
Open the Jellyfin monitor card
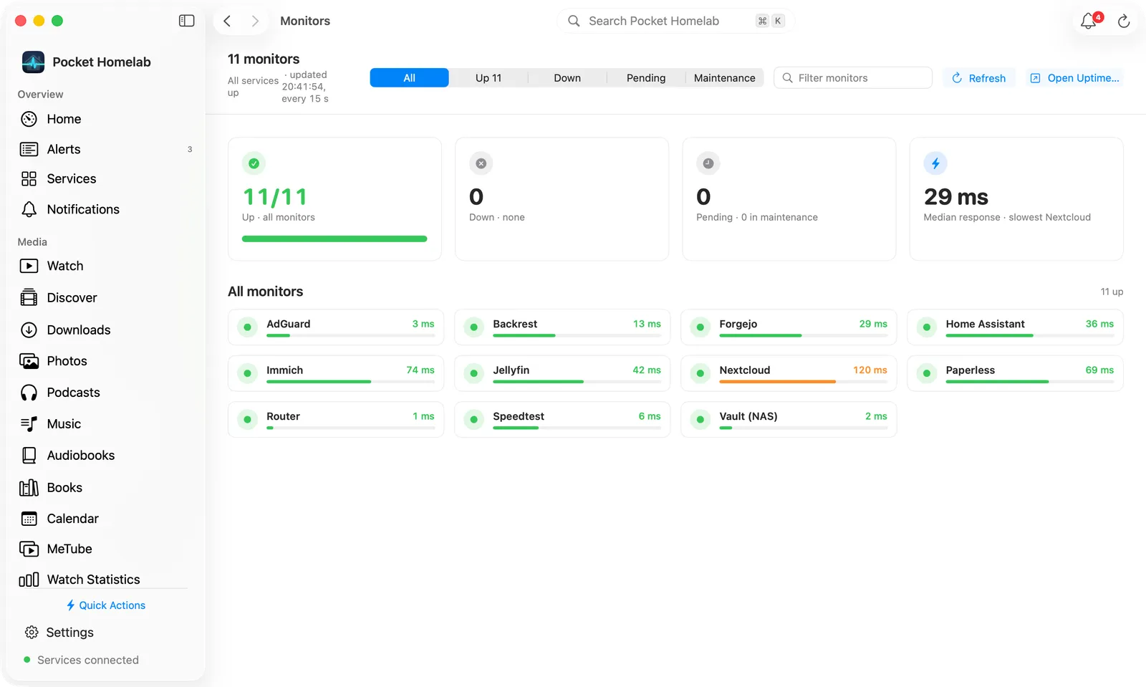click(x=562, y=373)
